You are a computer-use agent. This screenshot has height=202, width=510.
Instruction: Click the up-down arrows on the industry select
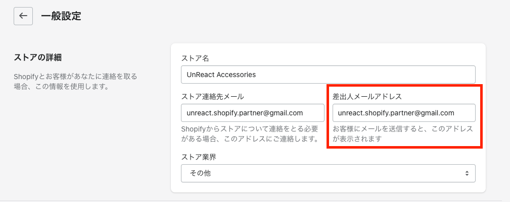(467, 173)
